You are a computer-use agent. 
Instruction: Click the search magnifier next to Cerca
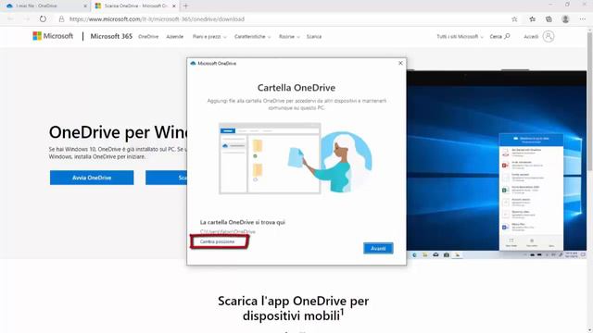click(507, 36)
